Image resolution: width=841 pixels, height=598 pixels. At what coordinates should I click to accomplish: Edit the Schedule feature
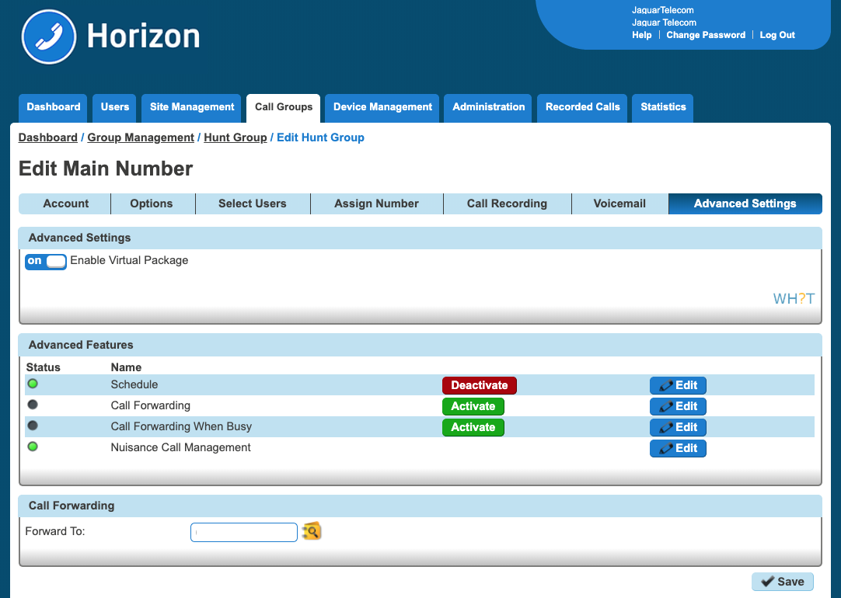[678, 385]
